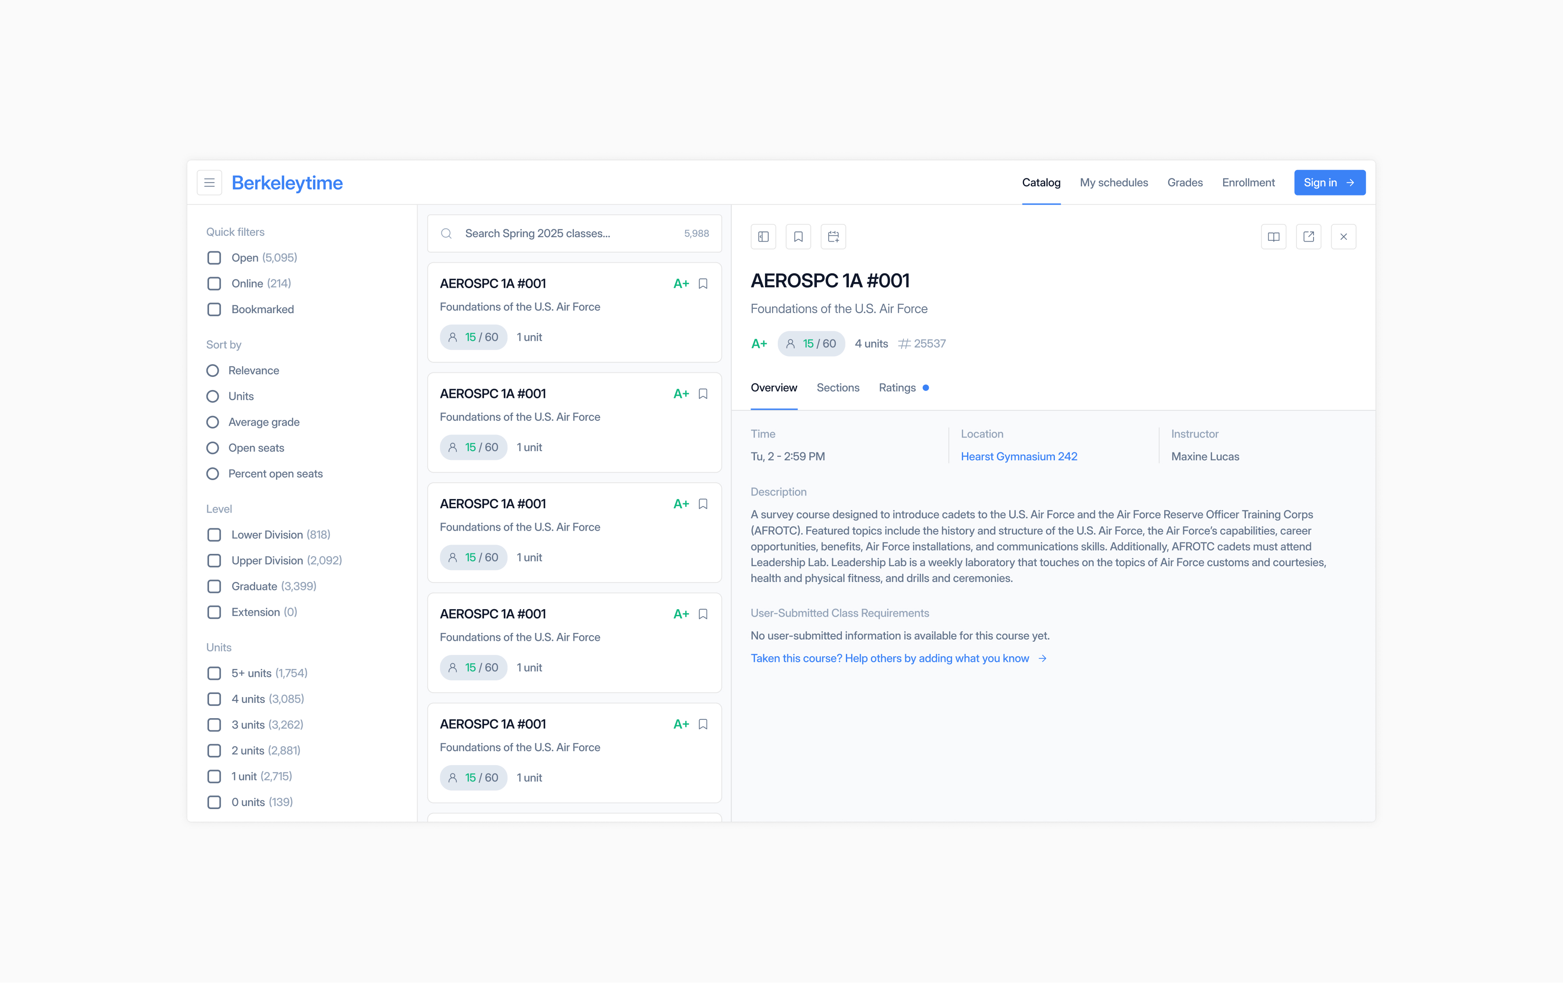Click the class number 25537
Image resolution: width=1563 pixels, height=983 pixels.
pyautogui.click(x=929, y=343)
